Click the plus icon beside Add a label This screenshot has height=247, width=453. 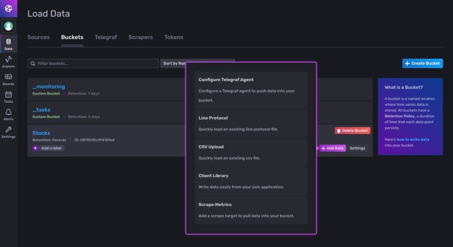[x=35, y=148]
